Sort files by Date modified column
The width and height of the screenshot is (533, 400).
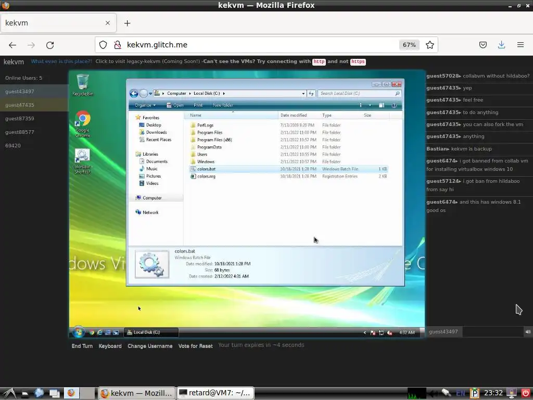coord(299,115)
